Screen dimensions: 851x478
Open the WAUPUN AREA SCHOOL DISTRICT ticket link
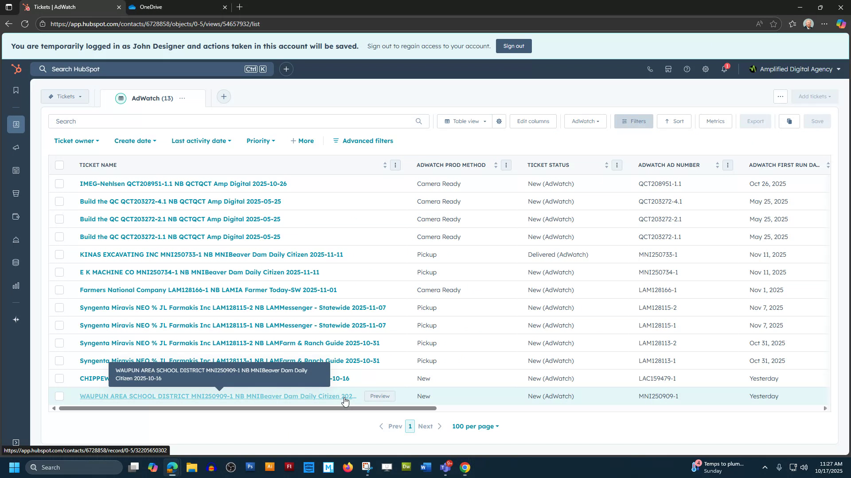(x=217, y=396)
